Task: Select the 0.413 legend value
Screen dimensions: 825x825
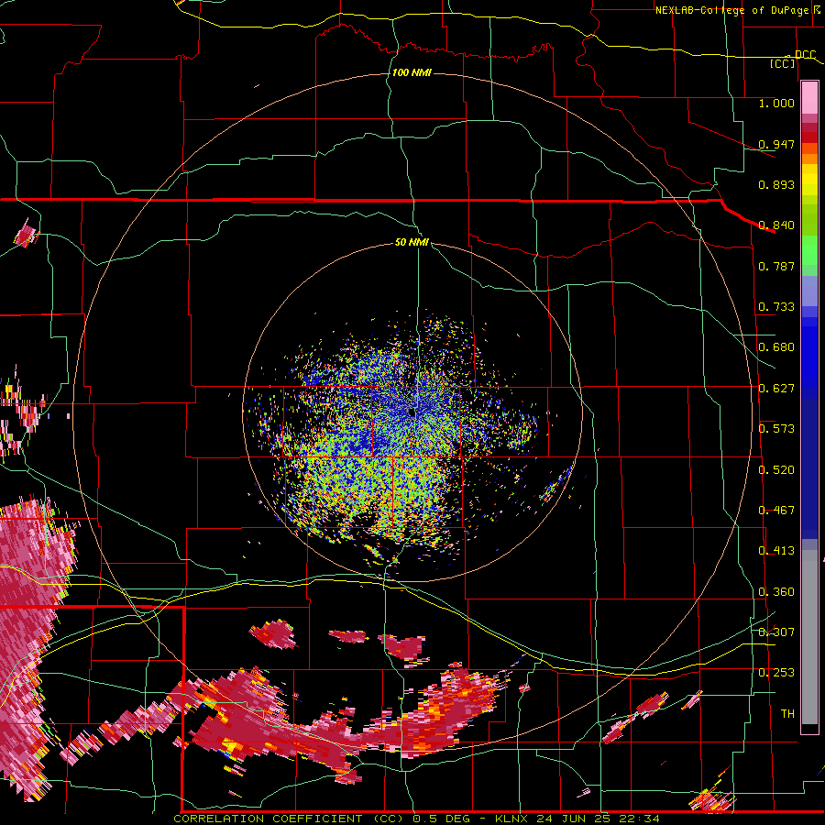Action: (776, 551)
